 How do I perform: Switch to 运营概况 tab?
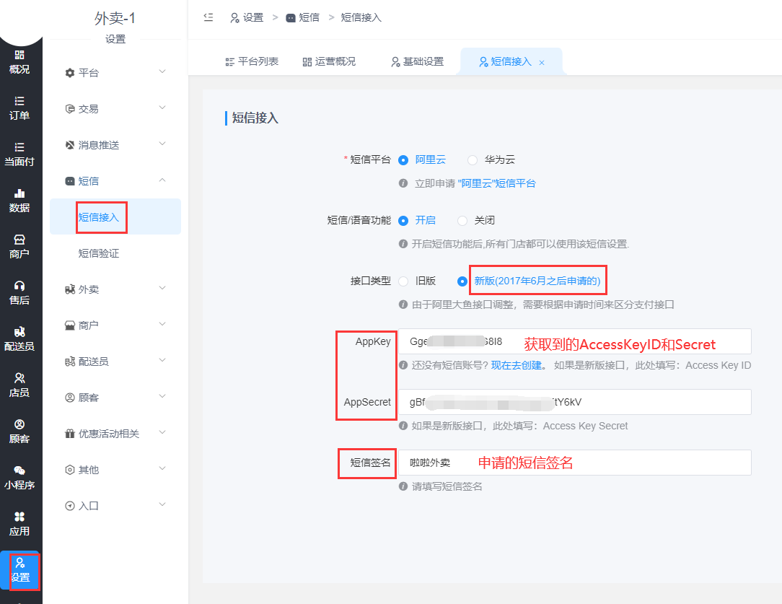point(329,62)
